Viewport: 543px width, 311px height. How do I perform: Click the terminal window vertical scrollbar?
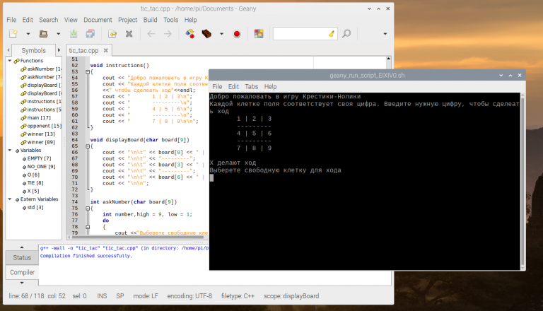(522, 181)
